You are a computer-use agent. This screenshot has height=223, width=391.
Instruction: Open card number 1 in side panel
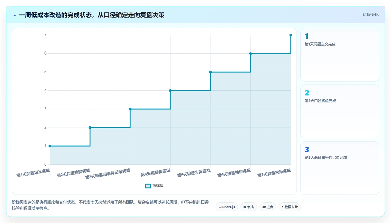point(340,55)
